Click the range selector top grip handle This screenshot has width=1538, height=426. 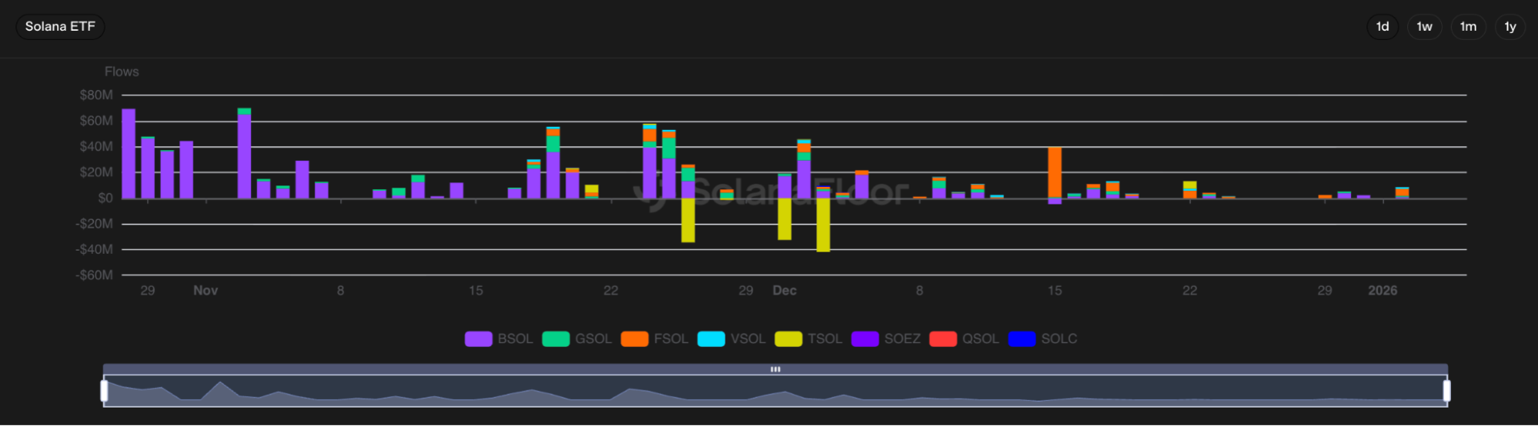[776, 370]
